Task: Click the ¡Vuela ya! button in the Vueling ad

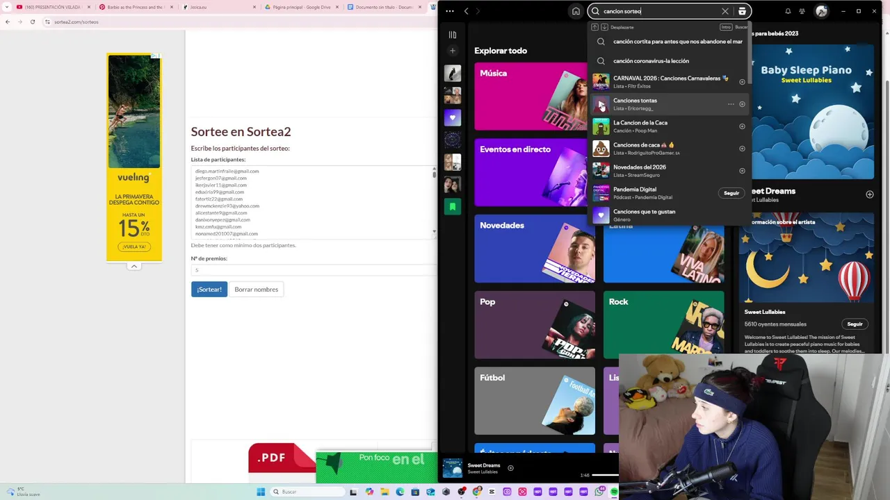Action: [x=133, y=247]
